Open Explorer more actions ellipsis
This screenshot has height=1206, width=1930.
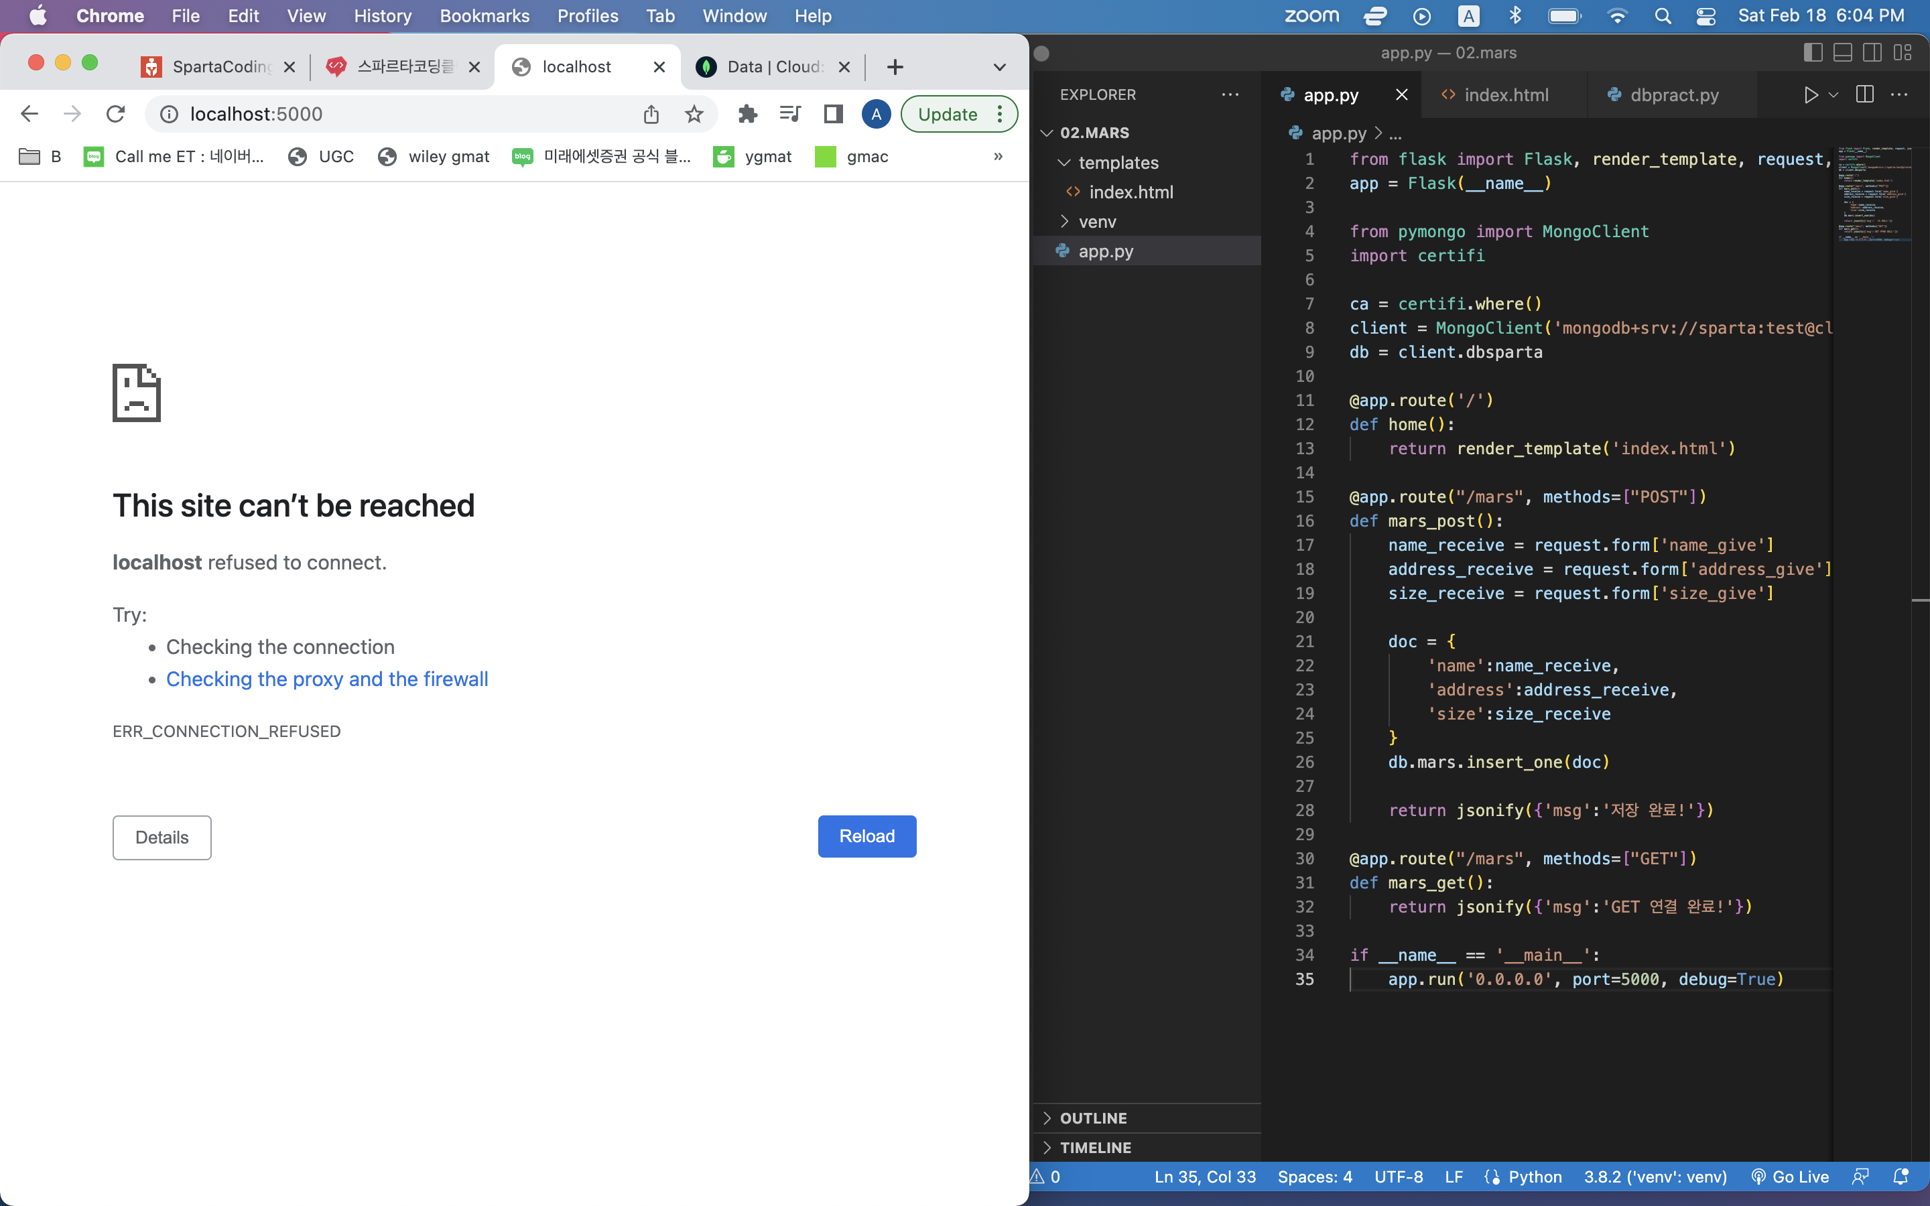(x=1230, y=95)
